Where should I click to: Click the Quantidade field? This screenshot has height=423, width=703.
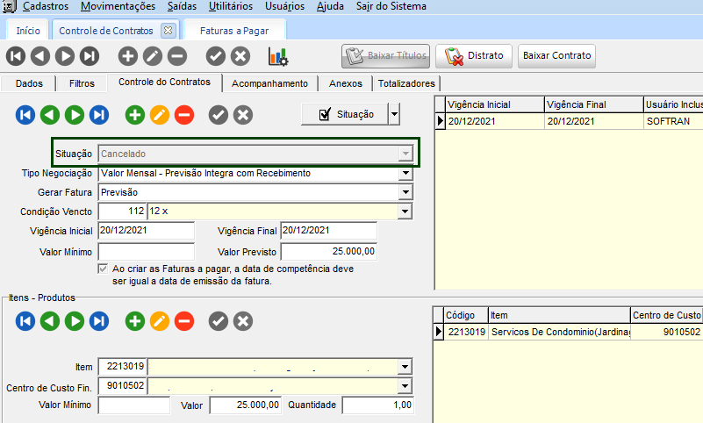click(x=378, y=405)
